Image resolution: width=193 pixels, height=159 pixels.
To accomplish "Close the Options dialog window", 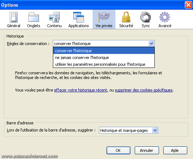I will pyautogui.click(x=188, y=5).
